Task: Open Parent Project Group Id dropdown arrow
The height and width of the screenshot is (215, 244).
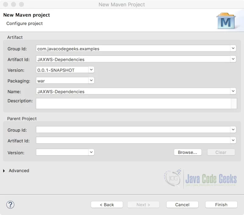Action: pos(233,129)
